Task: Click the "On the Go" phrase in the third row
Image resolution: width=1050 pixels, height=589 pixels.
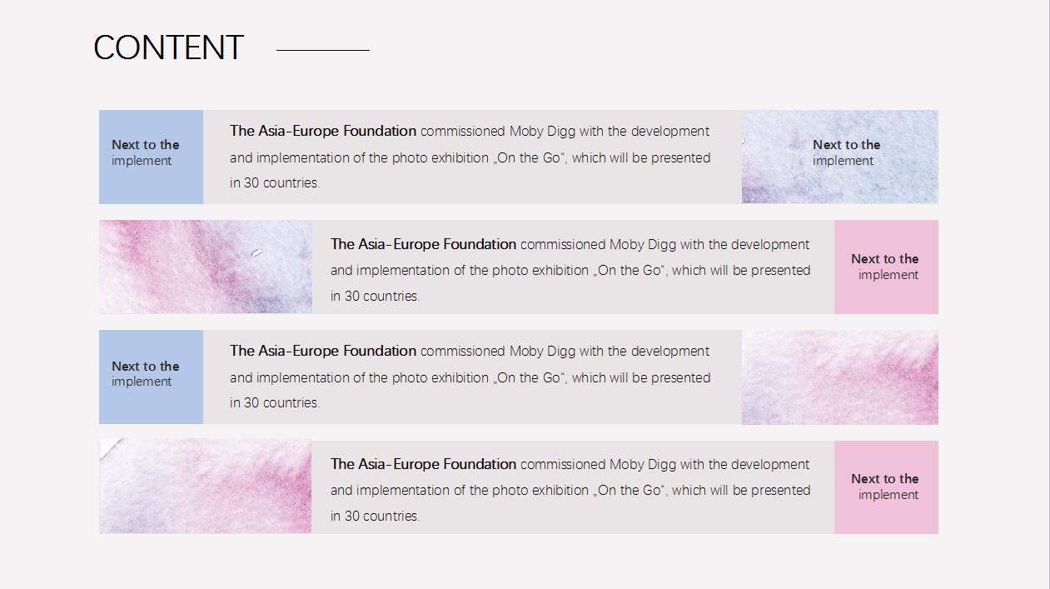Action: (x=530, y=377)
